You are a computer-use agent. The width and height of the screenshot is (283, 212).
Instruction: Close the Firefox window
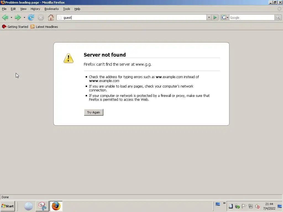pos(280,2)
